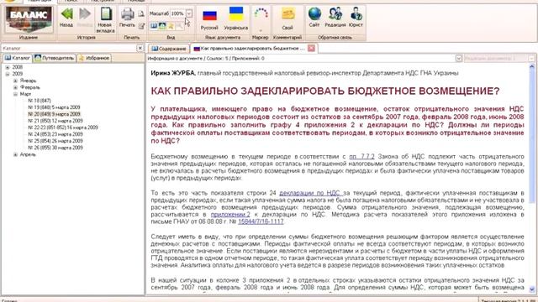
Task: Click the 2008 year label in the catalog
Action: tap(17, 67)
